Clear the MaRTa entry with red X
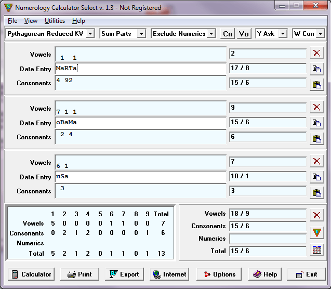This screenshot has width=331, height=290. (x=316, y=52)
